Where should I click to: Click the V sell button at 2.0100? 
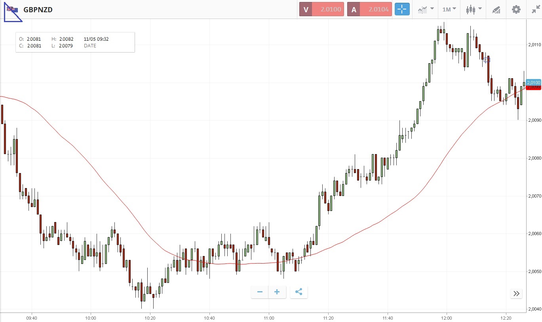tap(321, 9)
